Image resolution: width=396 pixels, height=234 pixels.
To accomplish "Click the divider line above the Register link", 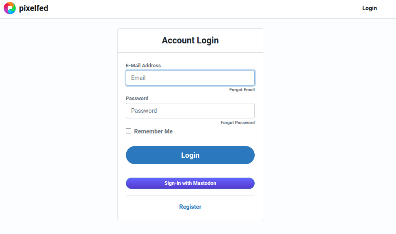I will point(190,196).
